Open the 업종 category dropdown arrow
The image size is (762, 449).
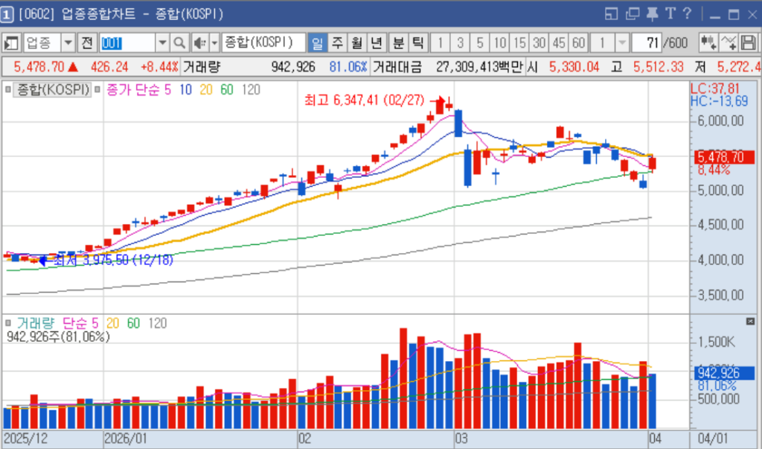pyautogui.click(x=68, y=42)
